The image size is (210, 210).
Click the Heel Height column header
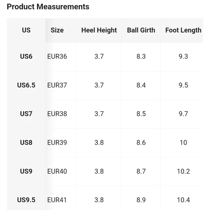tap(99, 30)
